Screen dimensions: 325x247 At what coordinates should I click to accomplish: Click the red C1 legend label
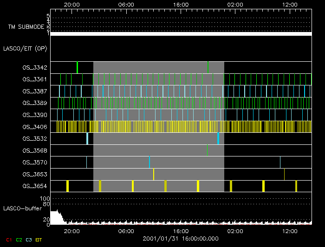click(x=9, y=240)
